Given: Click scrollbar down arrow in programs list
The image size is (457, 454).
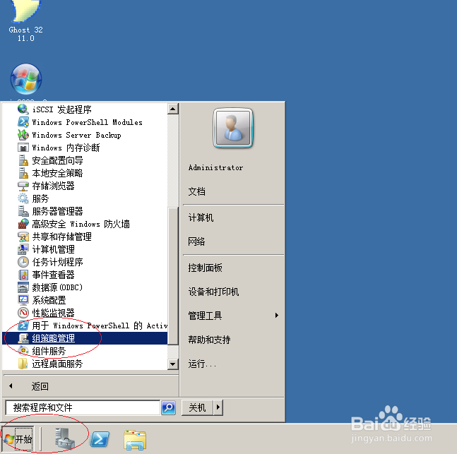Looking at the screenshot, I should click(173, 364).
